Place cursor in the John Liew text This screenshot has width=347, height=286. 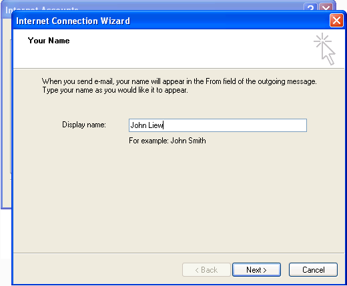pyautogui.click(x=147, y=125)
